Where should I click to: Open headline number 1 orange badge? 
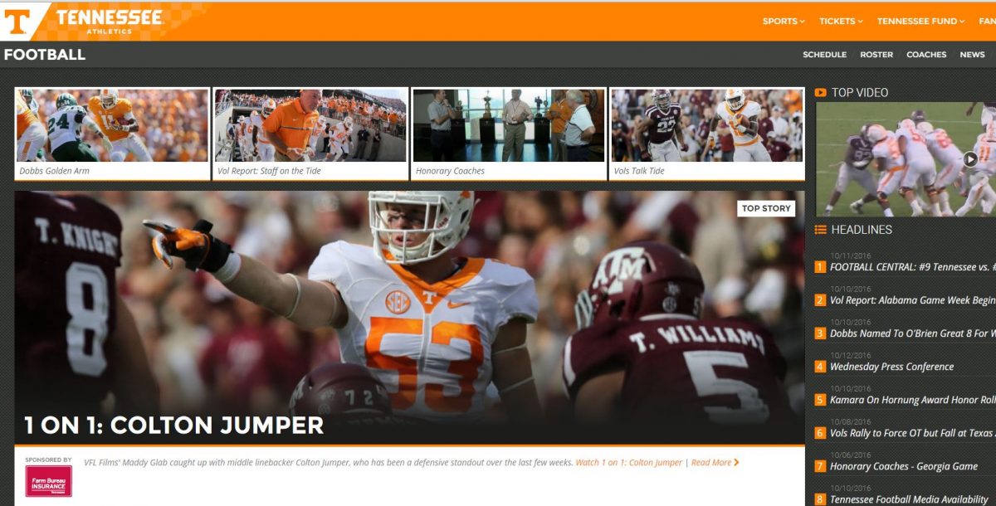pyautogui.click(x=820, y=267)
